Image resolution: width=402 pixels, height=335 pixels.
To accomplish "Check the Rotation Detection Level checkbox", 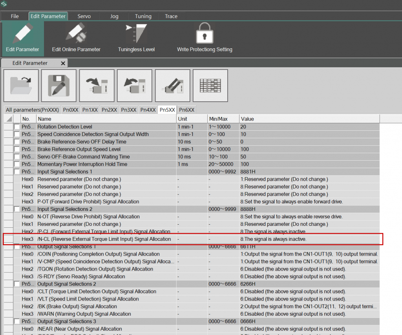I will click(17, 127).
